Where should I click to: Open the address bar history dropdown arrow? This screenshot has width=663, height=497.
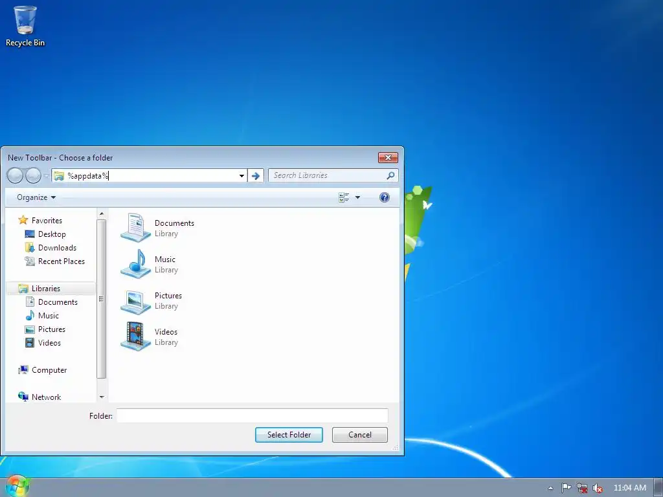(x=242, y=175)
